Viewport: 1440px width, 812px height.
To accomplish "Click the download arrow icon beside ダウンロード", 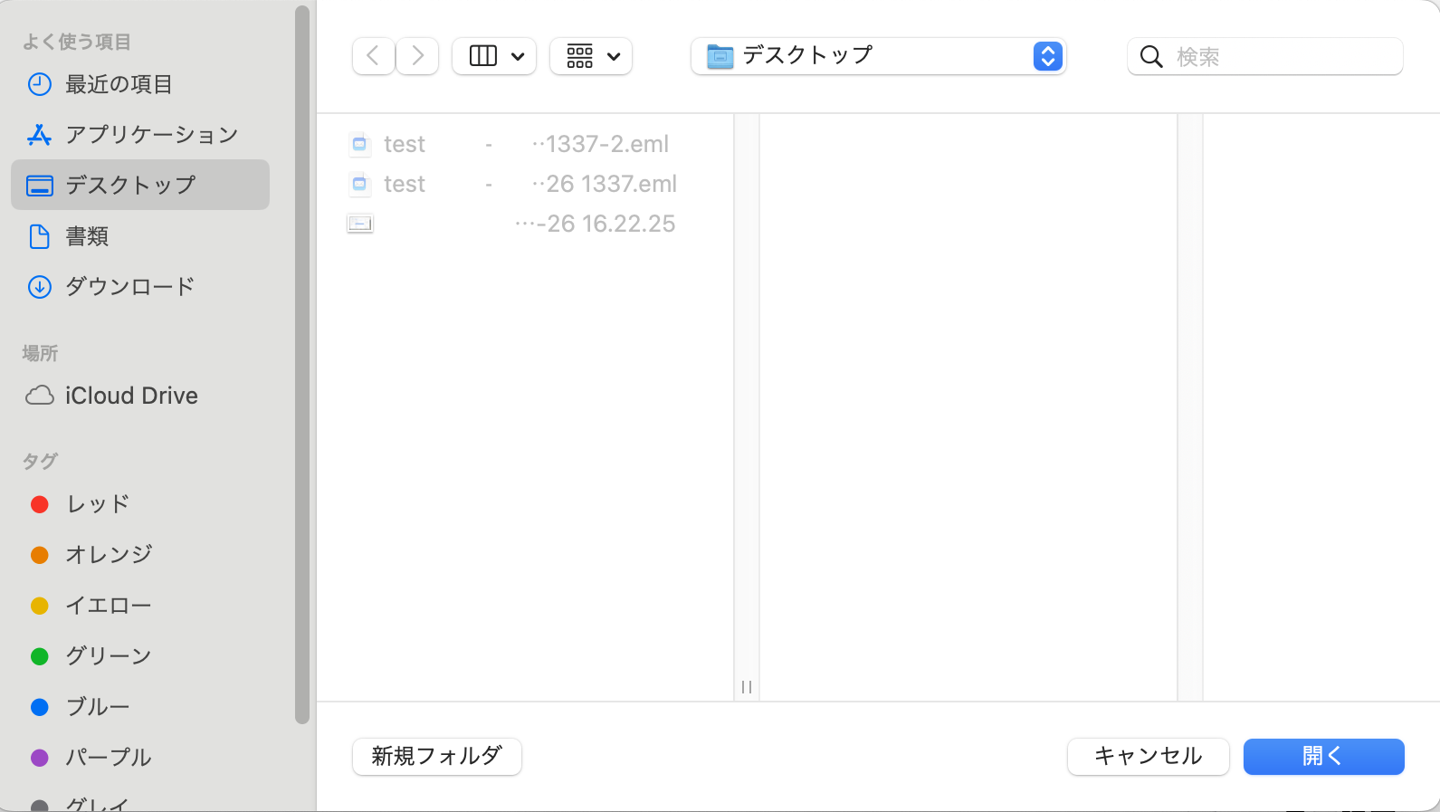I will (40, 287).
